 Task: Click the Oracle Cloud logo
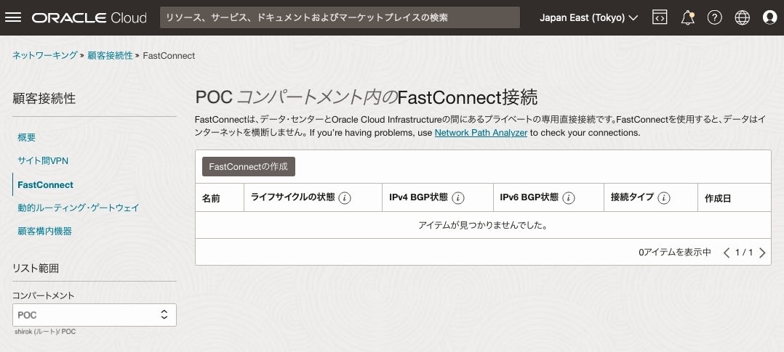click(89, 18)
